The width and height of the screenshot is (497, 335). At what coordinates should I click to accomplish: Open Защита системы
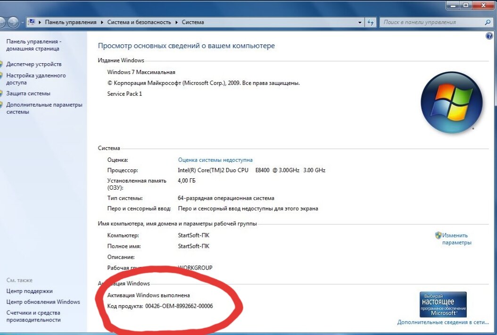click(x=28, y=93)
